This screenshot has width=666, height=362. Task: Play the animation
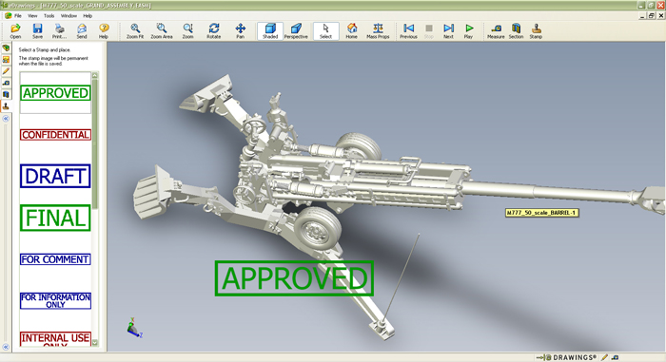(468, 31)
